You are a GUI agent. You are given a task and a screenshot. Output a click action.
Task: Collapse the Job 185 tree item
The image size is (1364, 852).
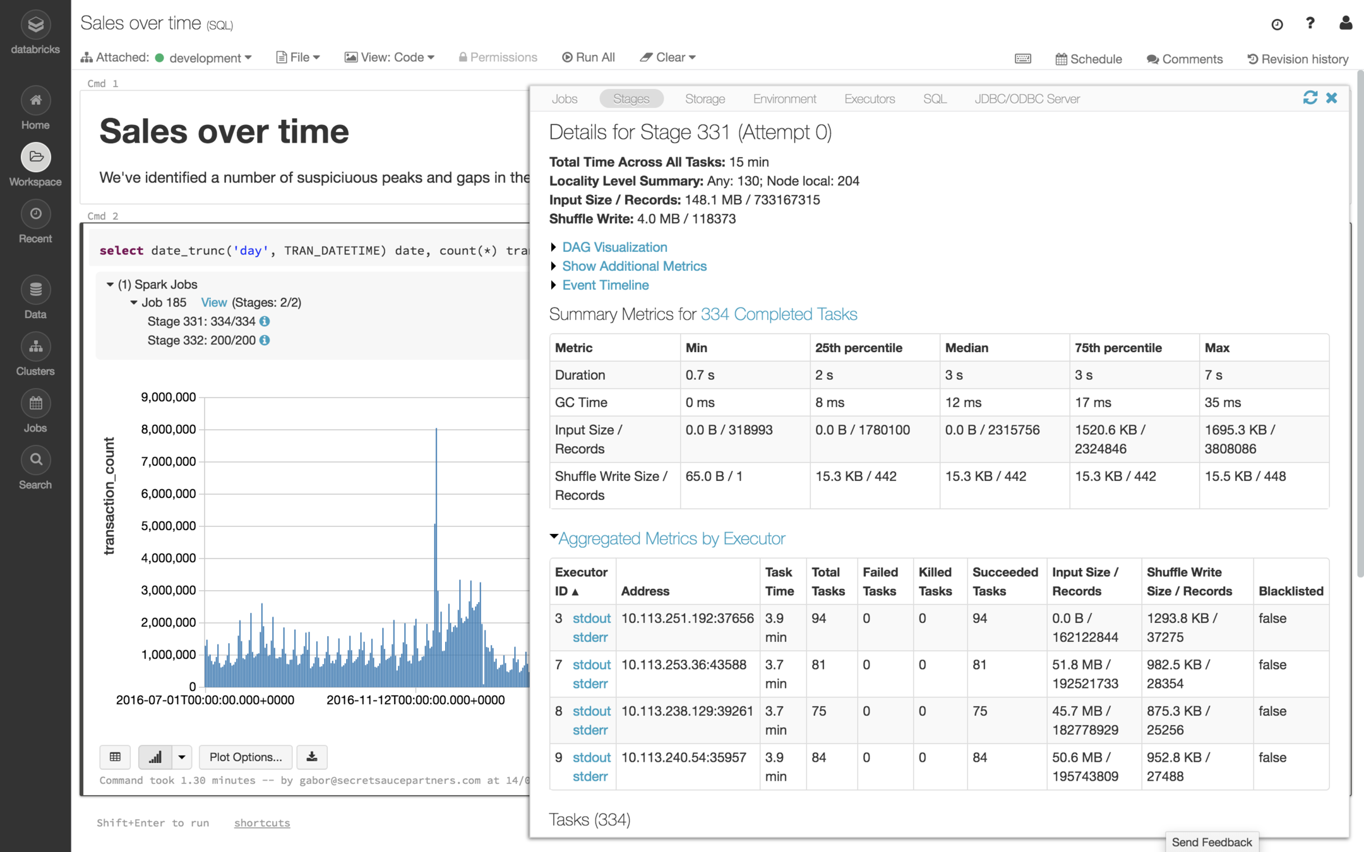pyautogui.click(x=134, y=303)
